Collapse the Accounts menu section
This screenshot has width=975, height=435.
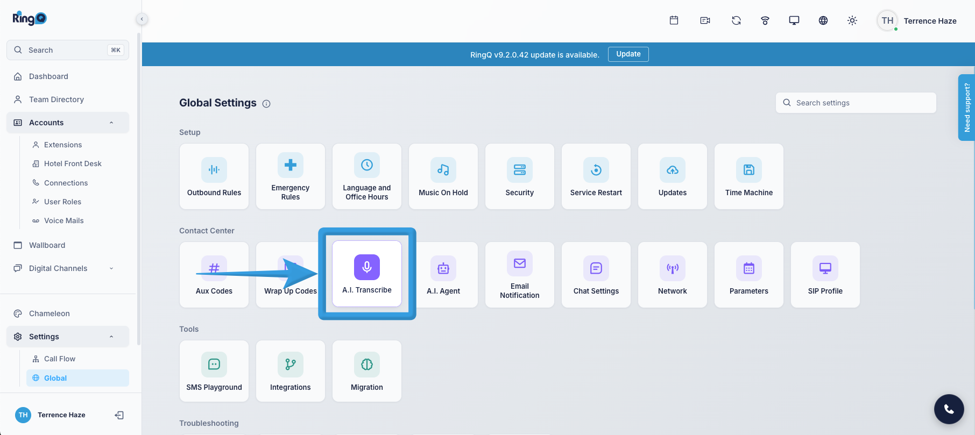tap(68, 123)
